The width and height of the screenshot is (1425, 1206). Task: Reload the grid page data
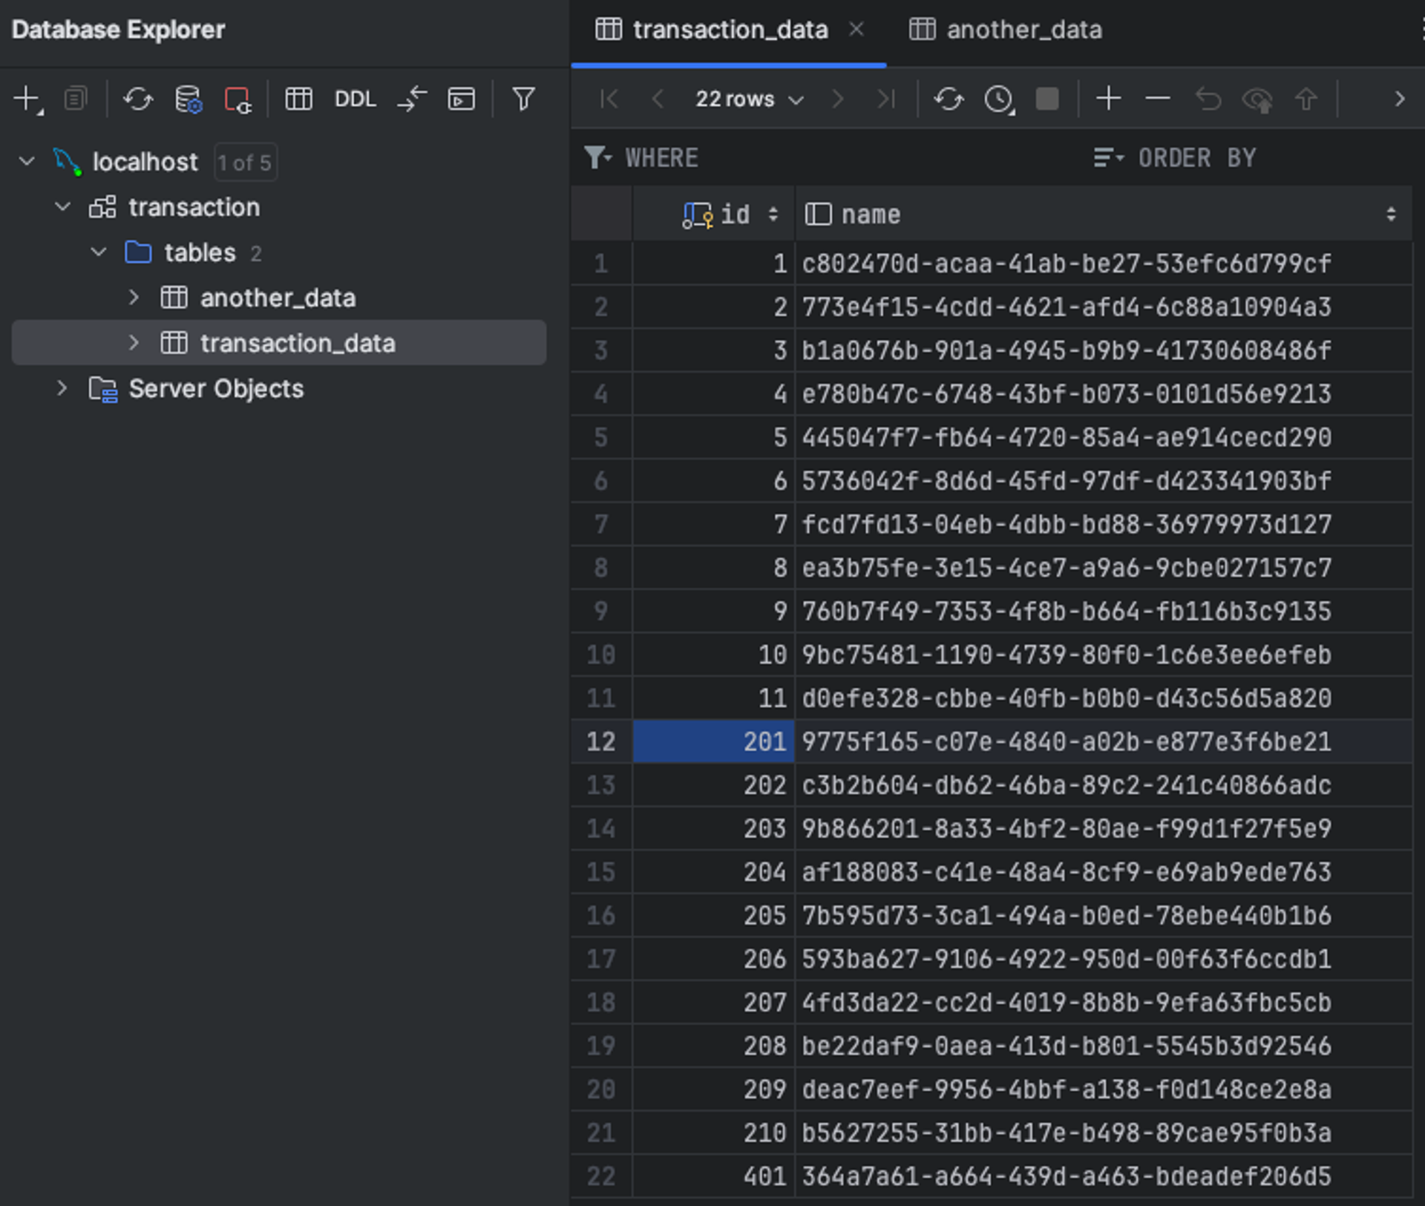tap(949, 99)
